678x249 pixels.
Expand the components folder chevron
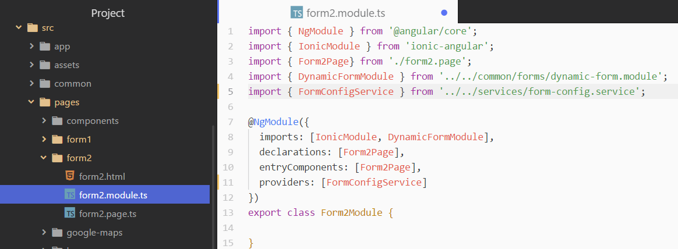[44, 121]
